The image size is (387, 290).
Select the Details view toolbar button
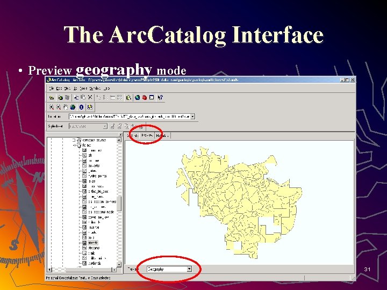tap(112, 97)
